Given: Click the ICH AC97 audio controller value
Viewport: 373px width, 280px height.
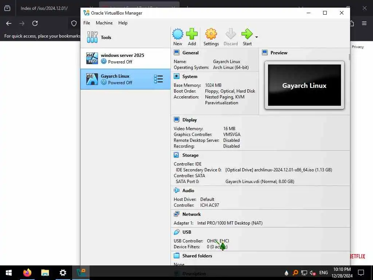Looking at the screenshot, I should [x=209, y=205].
